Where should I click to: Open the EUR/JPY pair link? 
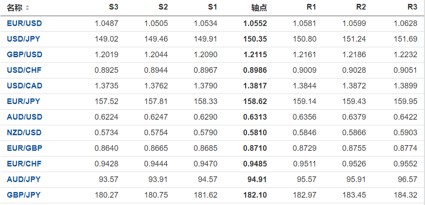(x=23, y=101)
